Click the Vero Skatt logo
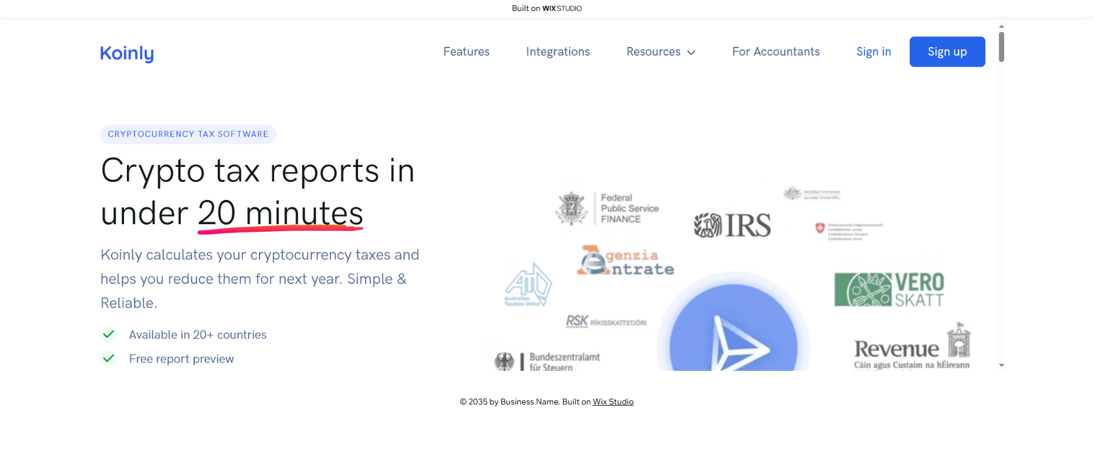 [889, 289]
